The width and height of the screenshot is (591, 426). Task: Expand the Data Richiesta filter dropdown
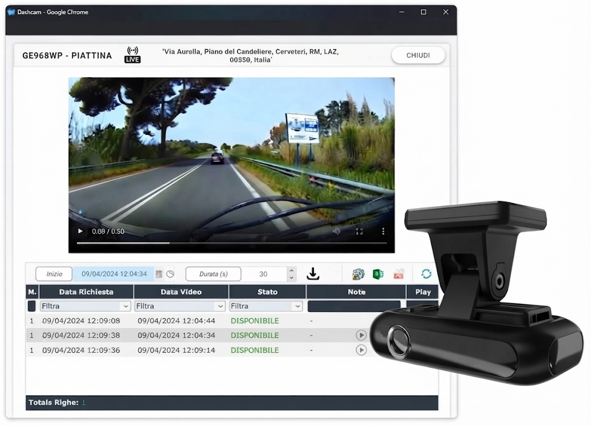[x=125, y=306]
